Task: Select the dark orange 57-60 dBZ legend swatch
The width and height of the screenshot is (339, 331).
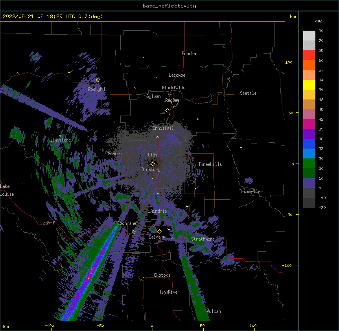Action: pos(309,65)
